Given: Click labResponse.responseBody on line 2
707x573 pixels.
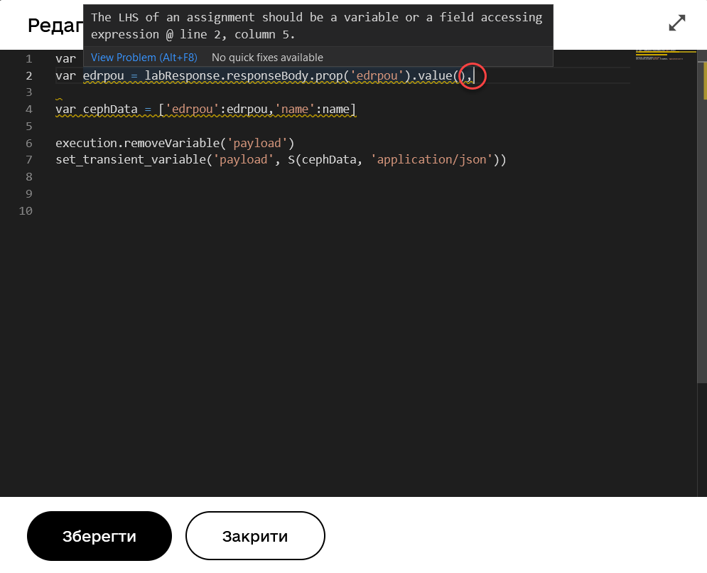Looking at the screenshot, I should [x=227, y=76].
